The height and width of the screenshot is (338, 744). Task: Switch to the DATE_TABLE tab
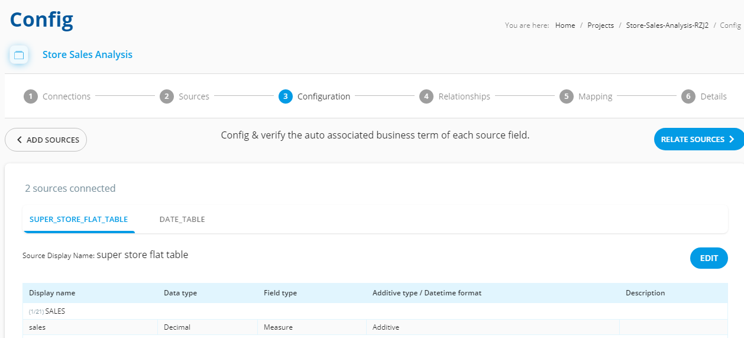tap(182, 219)
